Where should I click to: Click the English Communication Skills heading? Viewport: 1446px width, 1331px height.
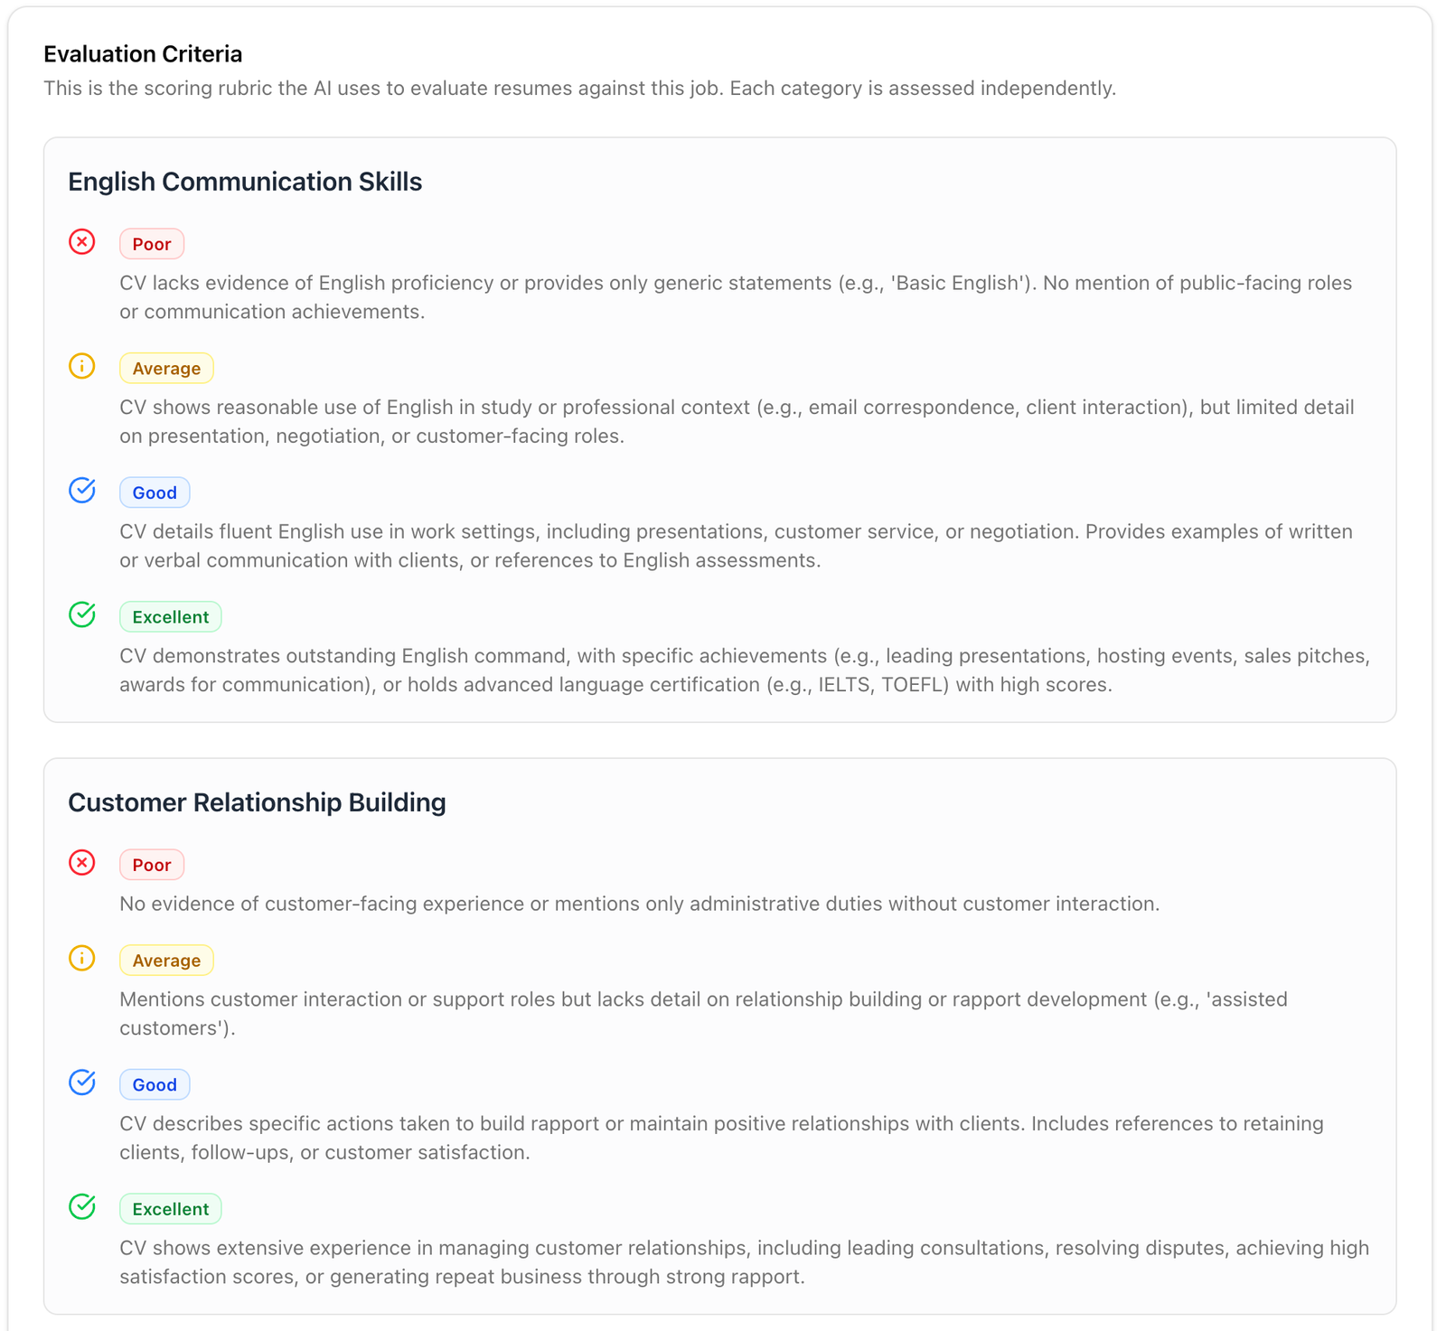(x=245, y=182)
